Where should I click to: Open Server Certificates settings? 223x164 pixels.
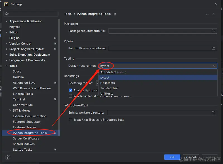click(x=26, y=138)
